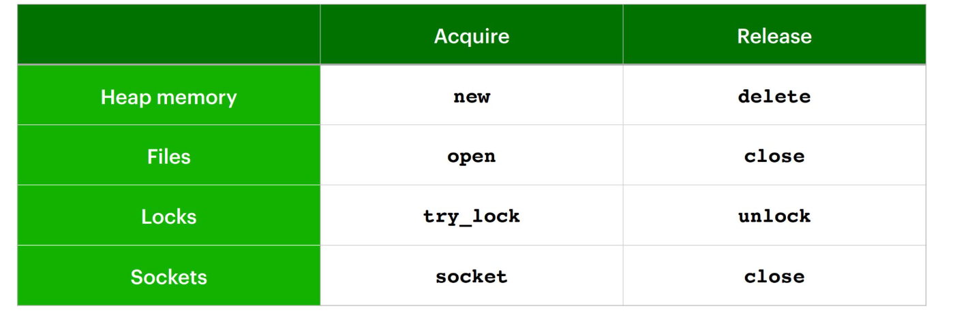This screenshot has width=955, height=317.
Task: Click the Release column header
Action: pos(774,35)
